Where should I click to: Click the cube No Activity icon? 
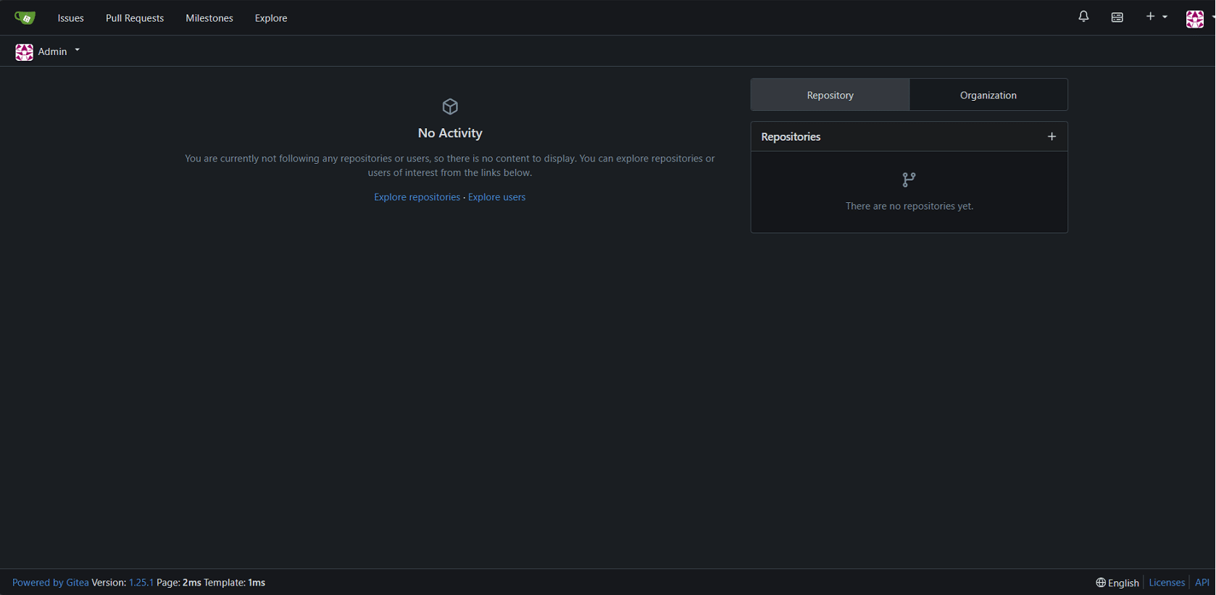450,107
